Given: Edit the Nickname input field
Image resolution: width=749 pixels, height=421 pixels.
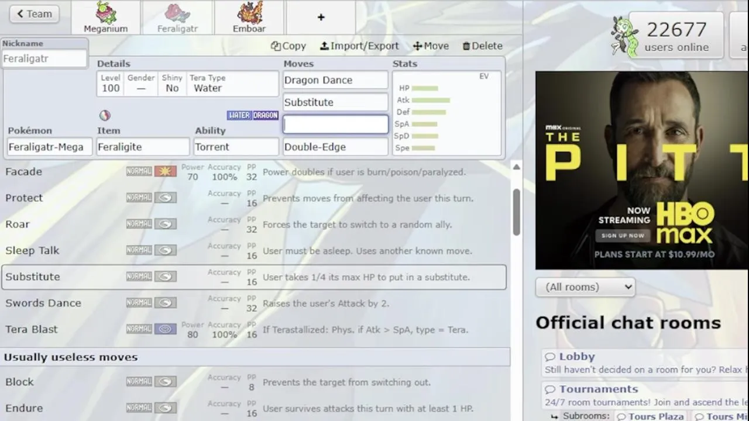Looking at the screenshot, I should click(x=44, y=58).
